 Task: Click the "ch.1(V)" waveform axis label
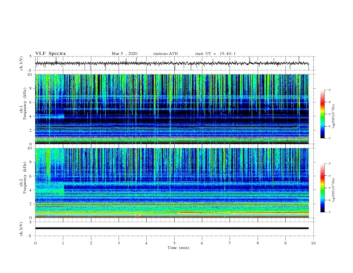click(x=21, y=63)
